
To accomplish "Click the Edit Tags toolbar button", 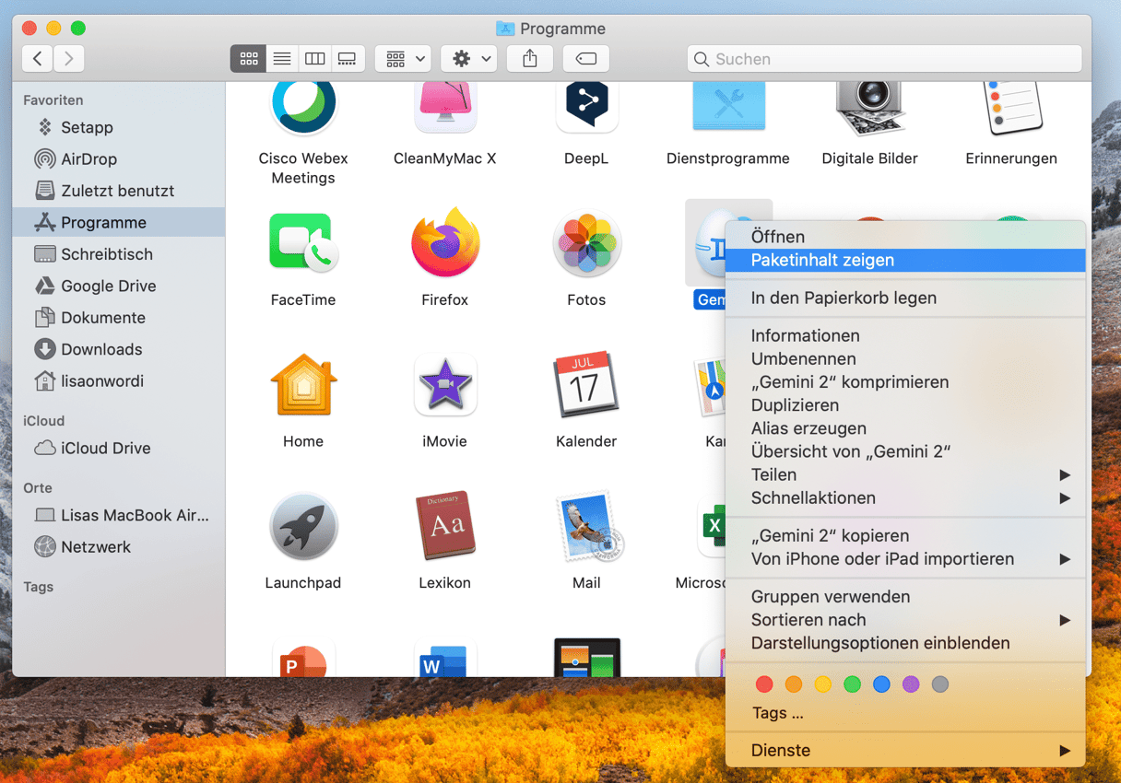I will point(585,59).
